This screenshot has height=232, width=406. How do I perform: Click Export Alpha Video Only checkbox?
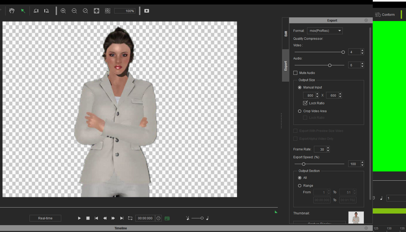pyautogui.click(x=295, y=139)
